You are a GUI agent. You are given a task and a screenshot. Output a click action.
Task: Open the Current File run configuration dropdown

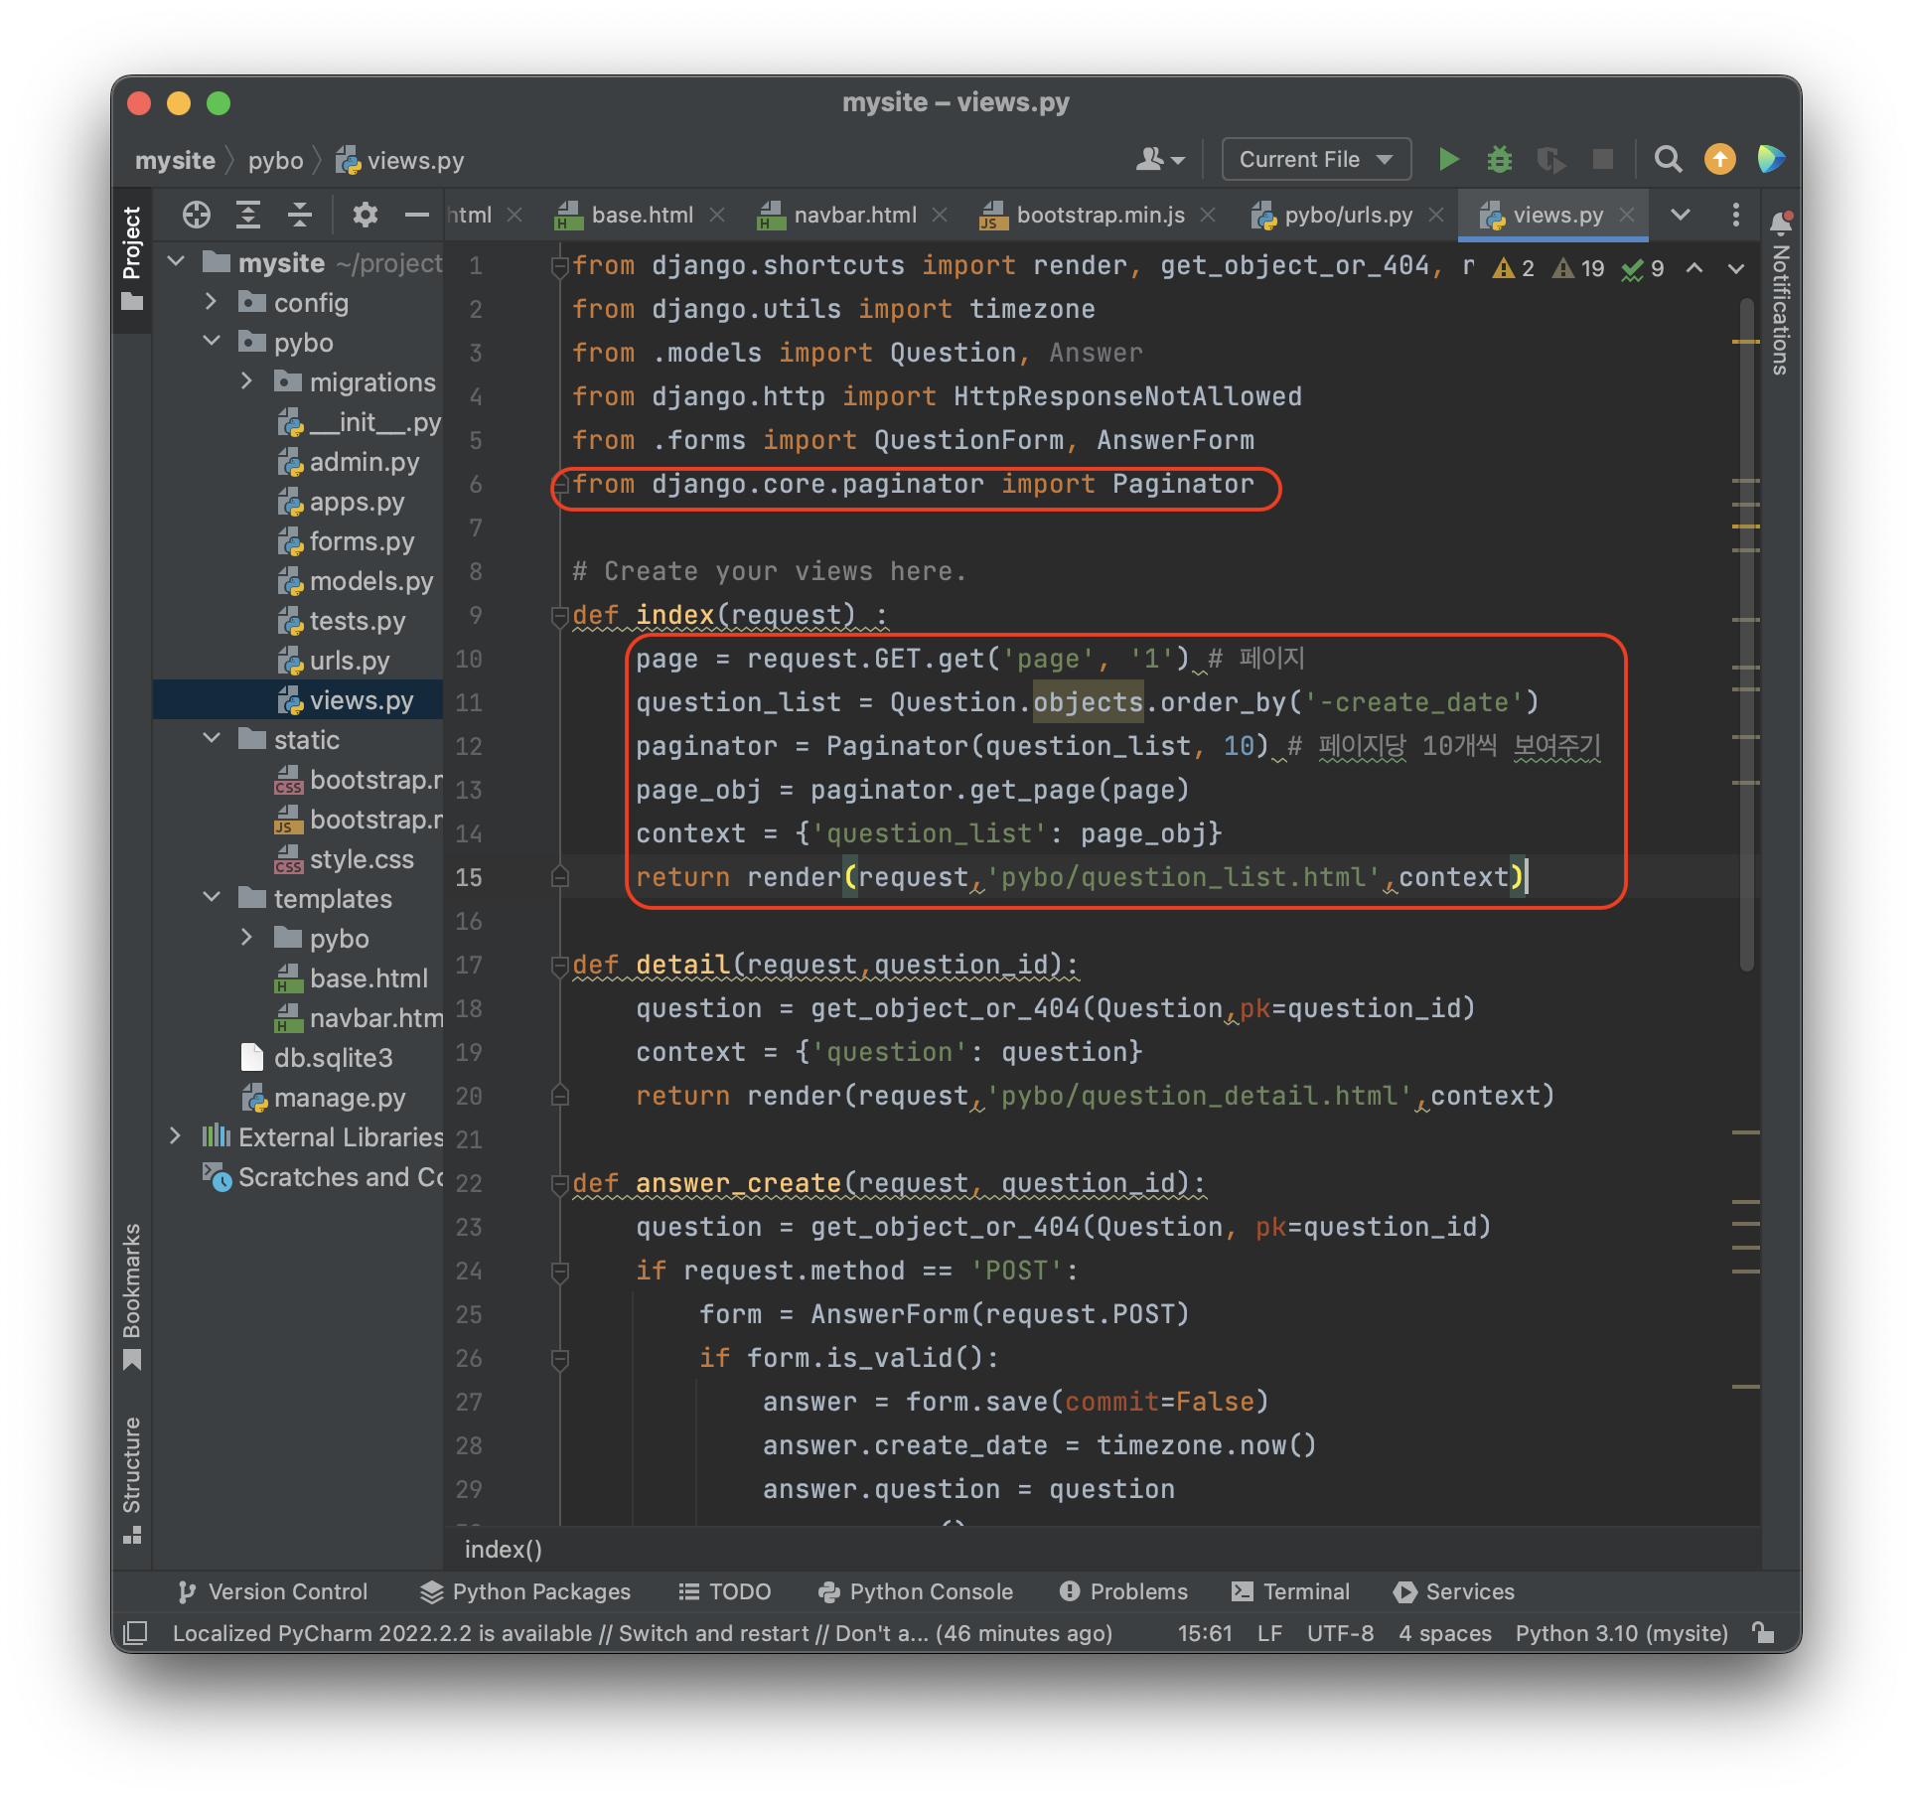[1315, 159]
